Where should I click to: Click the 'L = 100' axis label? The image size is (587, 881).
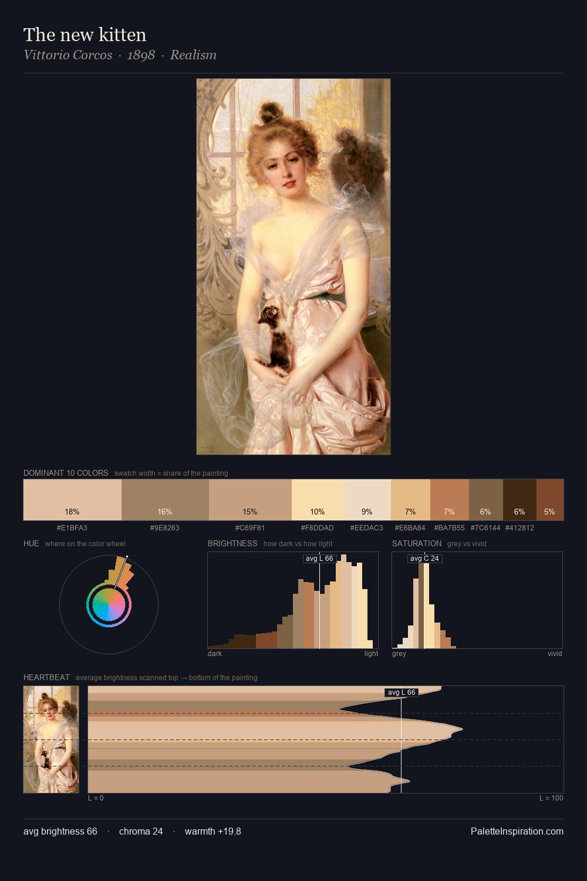551,798
